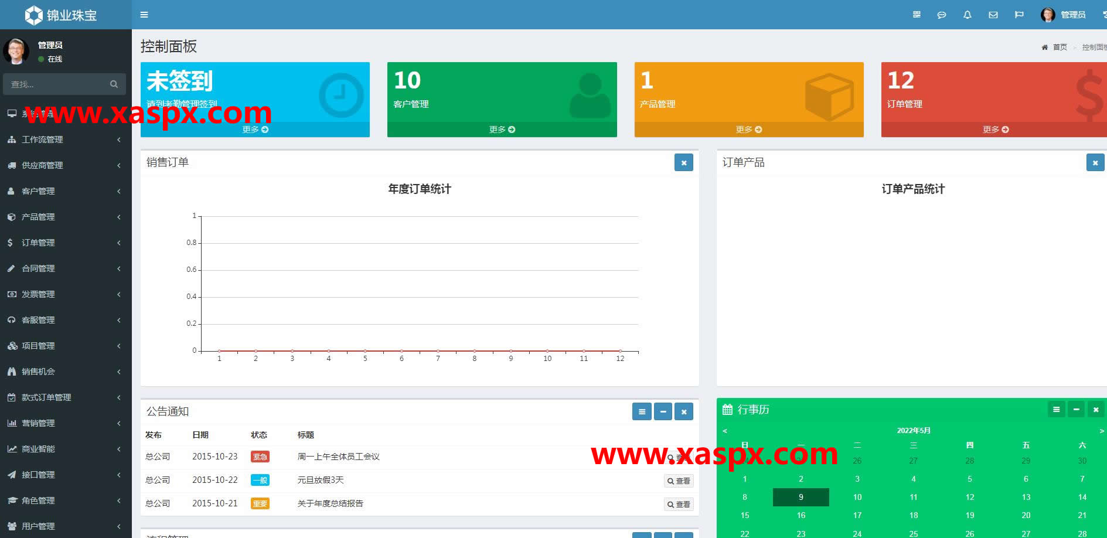Click the 营销管理 bar chart icon
The width and height of the screenshot is (1107, 538).
[x=12, y=423]
